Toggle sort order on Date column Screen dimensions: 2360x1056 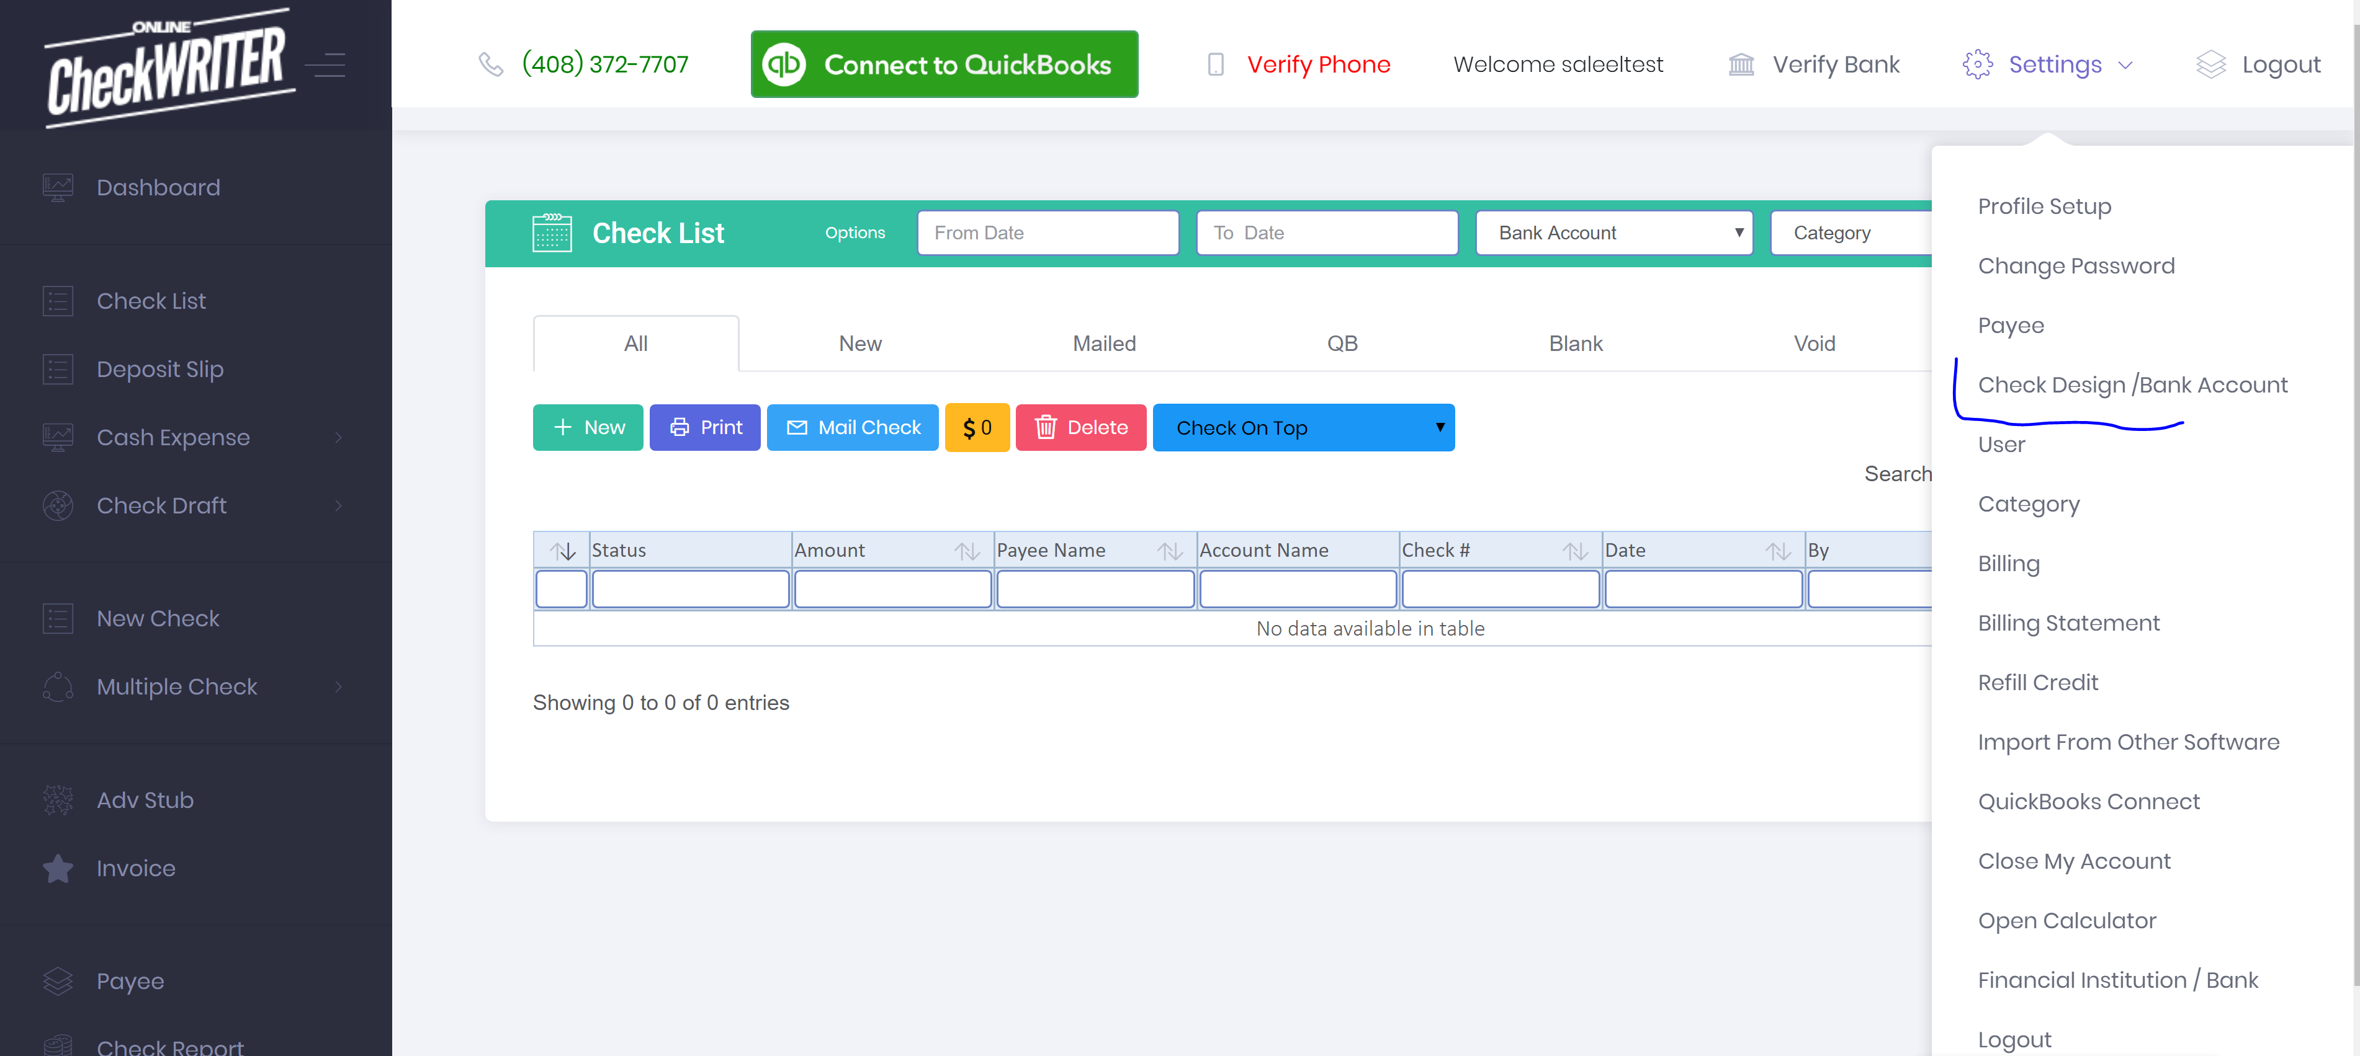(1777, 551)
